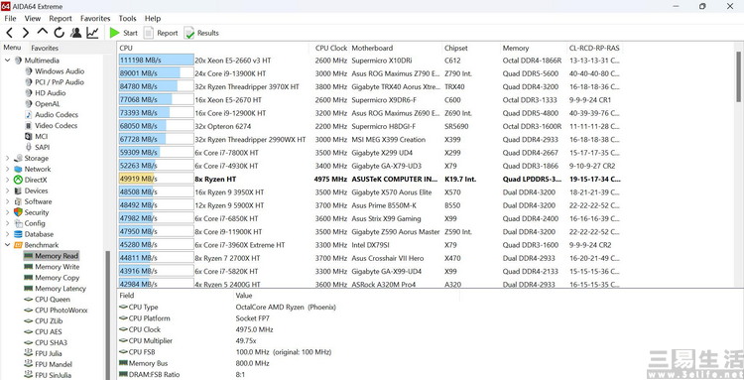Image resolution: width=744 pixels, height=380 pixels.
Task: Select the highlighted 8x Ryzen HT row
Action: click(x=370, y=180)
